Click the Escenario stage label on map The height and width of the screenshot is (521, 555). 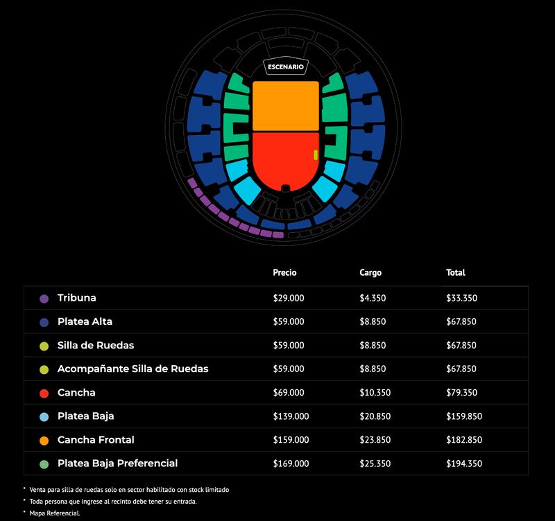tap(285, 67)
